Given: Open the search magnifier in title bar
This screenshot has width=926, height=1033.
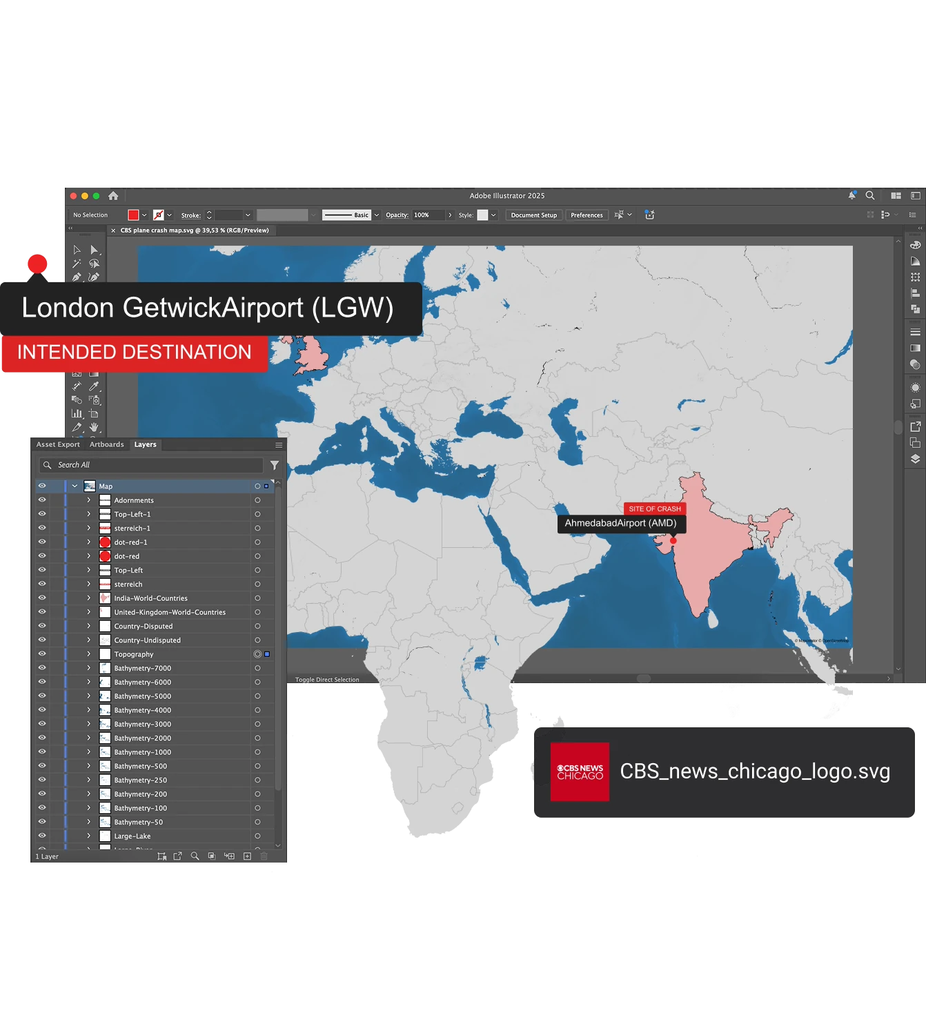Looking at the screenshot, I should click(x=870, y=196).
